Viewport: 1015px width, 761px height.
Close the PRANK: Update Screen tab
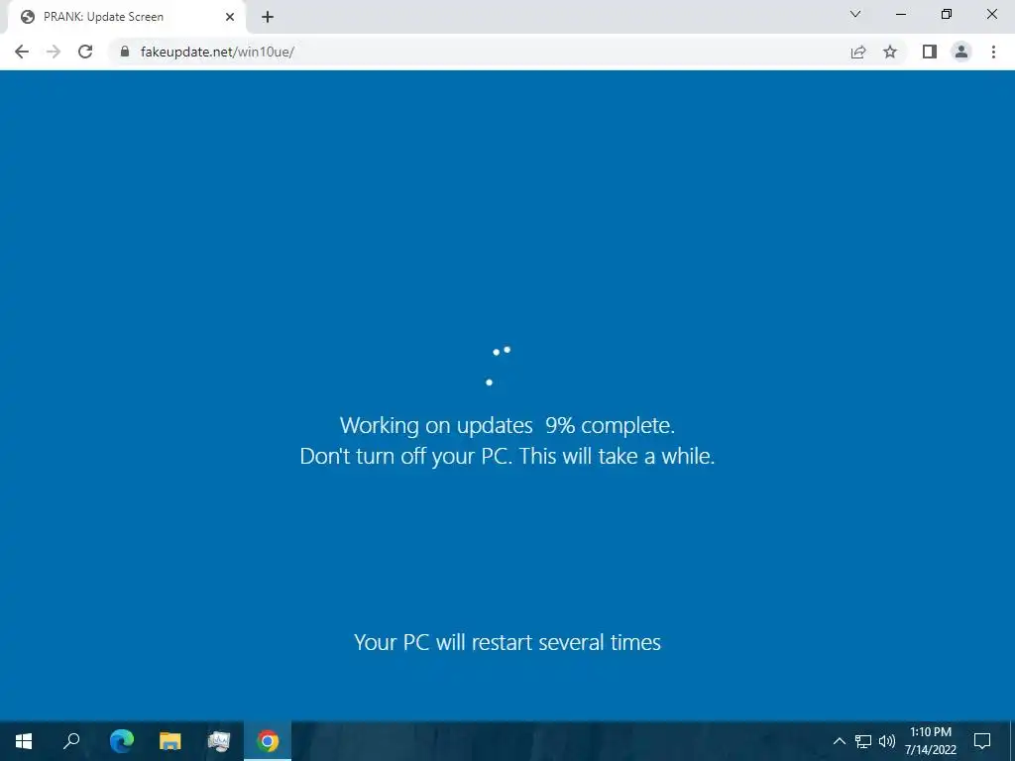click(x=230, y=17)
